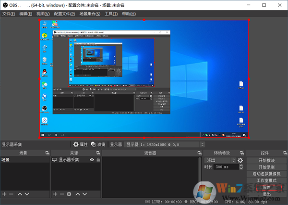Image resolution: width=288 pixels, height=205 pixels.
Task: Click the 开始录制 button
Action: coord(266,167)
